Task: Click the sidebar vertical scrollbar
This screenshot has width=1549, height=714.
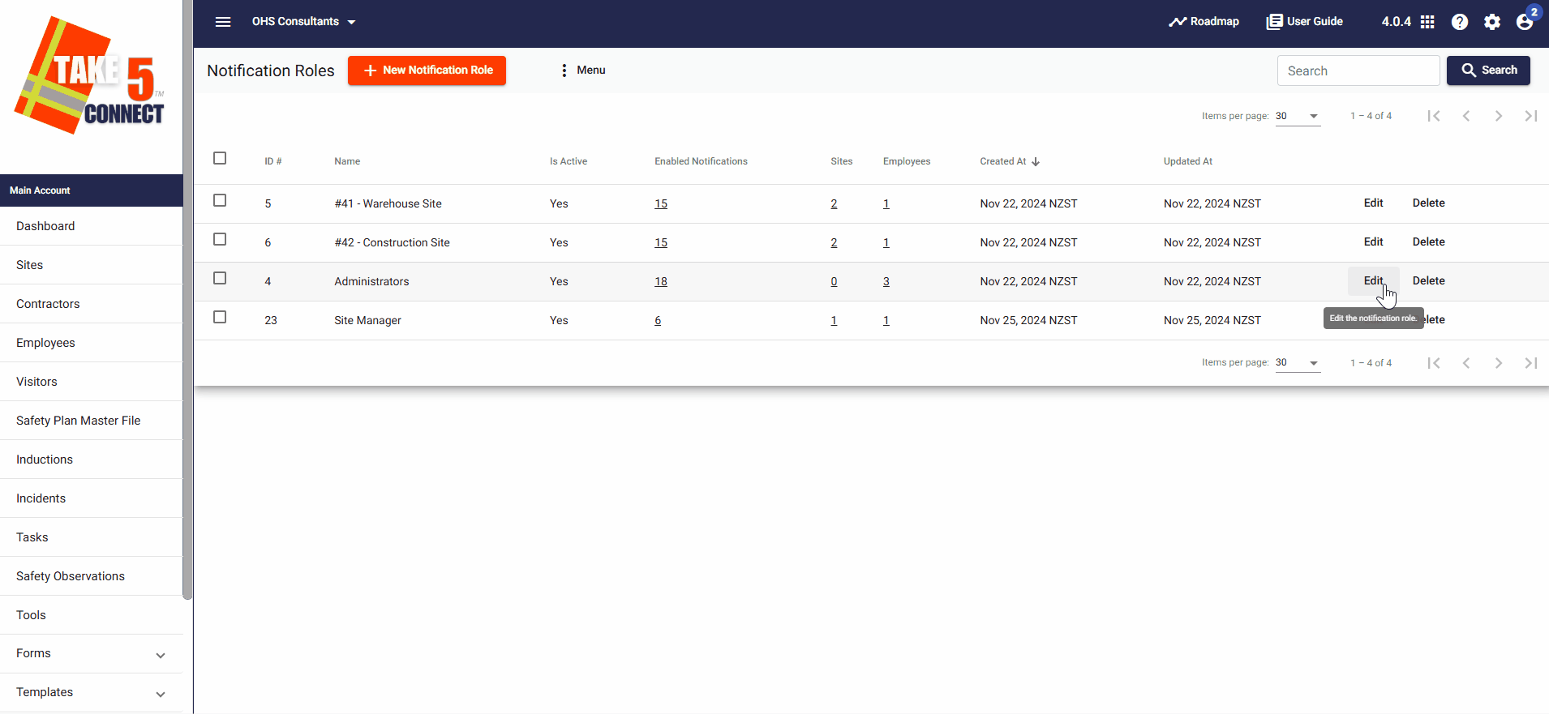Action: click(x=187, y=300)
